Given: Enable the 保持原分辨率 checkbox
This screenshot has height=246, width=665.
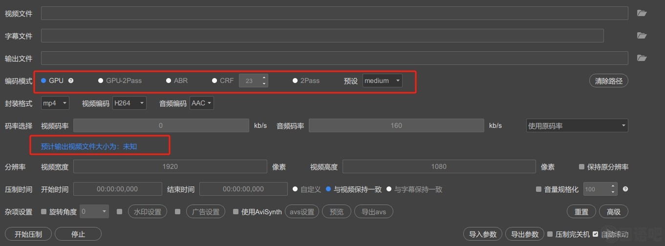Looking at the screenshot, I should click(x=581, y=167).
